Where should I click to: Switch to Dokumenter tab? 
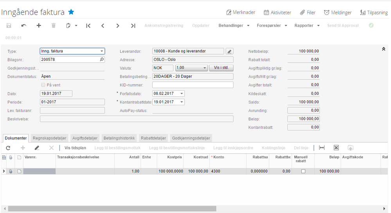(16, 138)
